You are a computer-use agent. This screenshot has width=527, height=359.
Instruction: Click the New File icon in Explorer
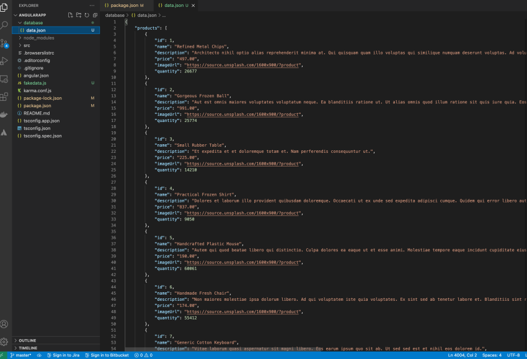[70, 15]
